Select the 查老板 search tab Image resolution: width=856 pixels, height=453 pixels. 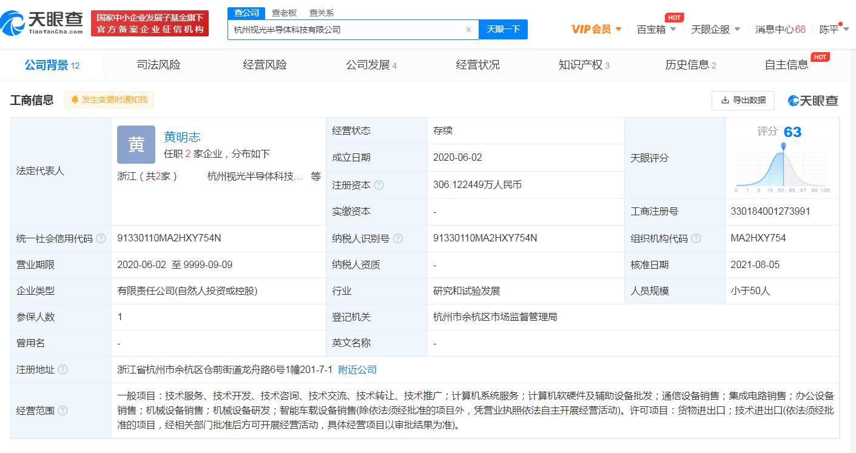point(285,13)
